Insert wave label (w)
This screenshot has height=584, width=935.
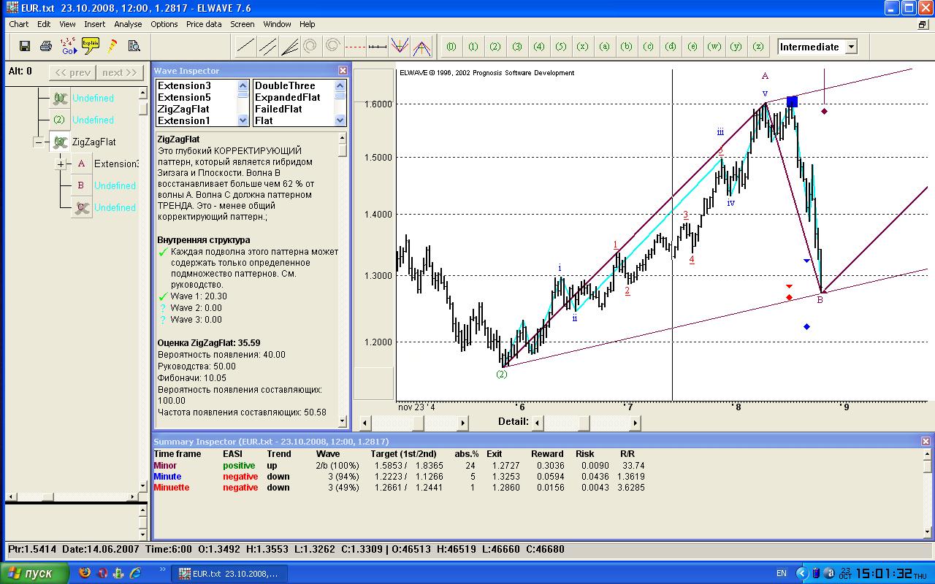[714, 47]
